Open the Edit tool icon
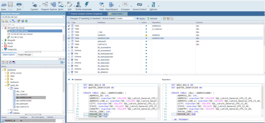Image resolution: width=265 pixels, height=123 pixels. pyautogui.click(x=69, y=5)
